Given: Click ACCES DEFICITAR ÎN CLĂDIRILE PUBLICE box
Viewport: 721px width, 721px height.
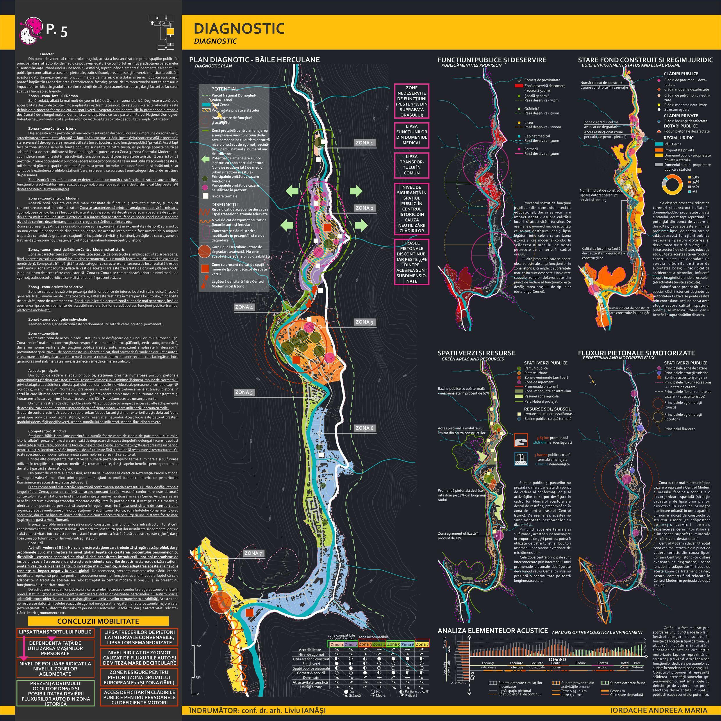Looking at the screenshot, I should pos(139,697).
